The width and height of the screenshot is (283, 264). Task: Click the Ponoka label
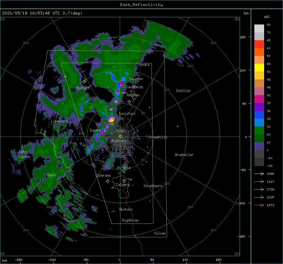click(x=143, y=65)
